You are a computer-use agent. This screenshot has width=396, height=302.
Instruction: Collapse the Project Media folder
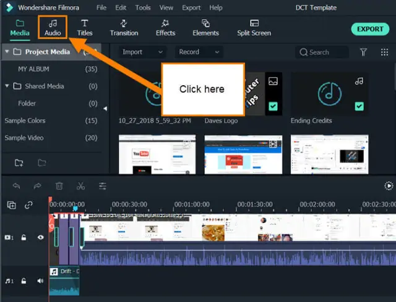[7, 51]
